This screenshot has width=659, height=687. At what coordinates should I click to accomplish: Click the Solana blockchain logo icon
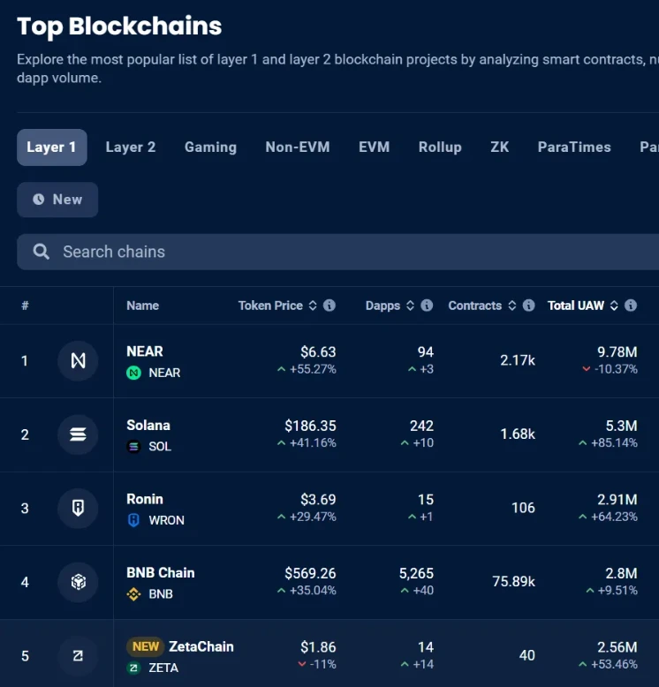point(78,434)
